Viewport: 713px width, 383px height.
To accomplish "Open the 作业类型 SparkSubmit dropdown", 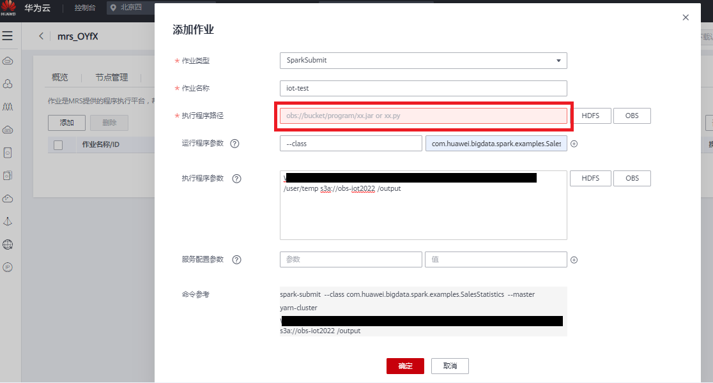I will pos(424,61).
